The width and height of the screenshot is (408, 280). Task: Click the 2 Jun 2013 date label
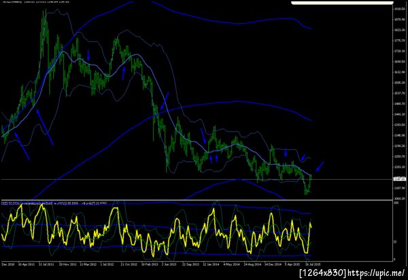[169, 264]
